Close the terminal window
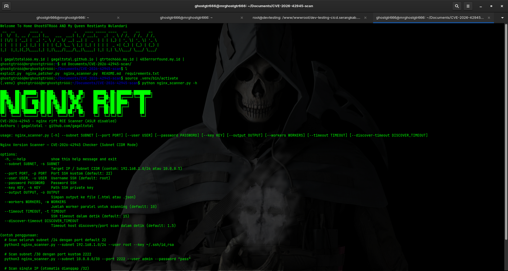Image resolution: width=508 pixels, height=271 pixels. [x=502, y=6]
